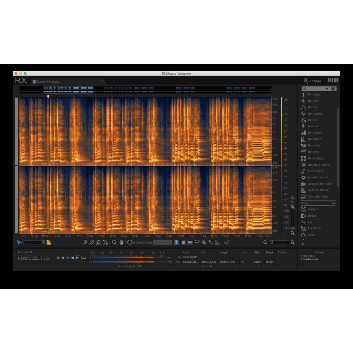Viewport: 353px width, 353px height.
Task: Adjust the horizontal zoom slider
Action: (279, 242)
